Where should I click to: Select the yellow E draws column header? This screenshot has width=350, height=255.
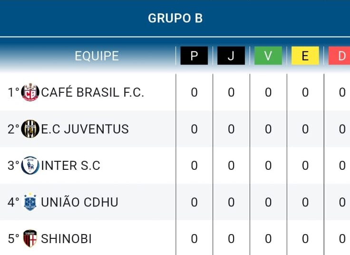pyautogui.click(x=305, y=56)
